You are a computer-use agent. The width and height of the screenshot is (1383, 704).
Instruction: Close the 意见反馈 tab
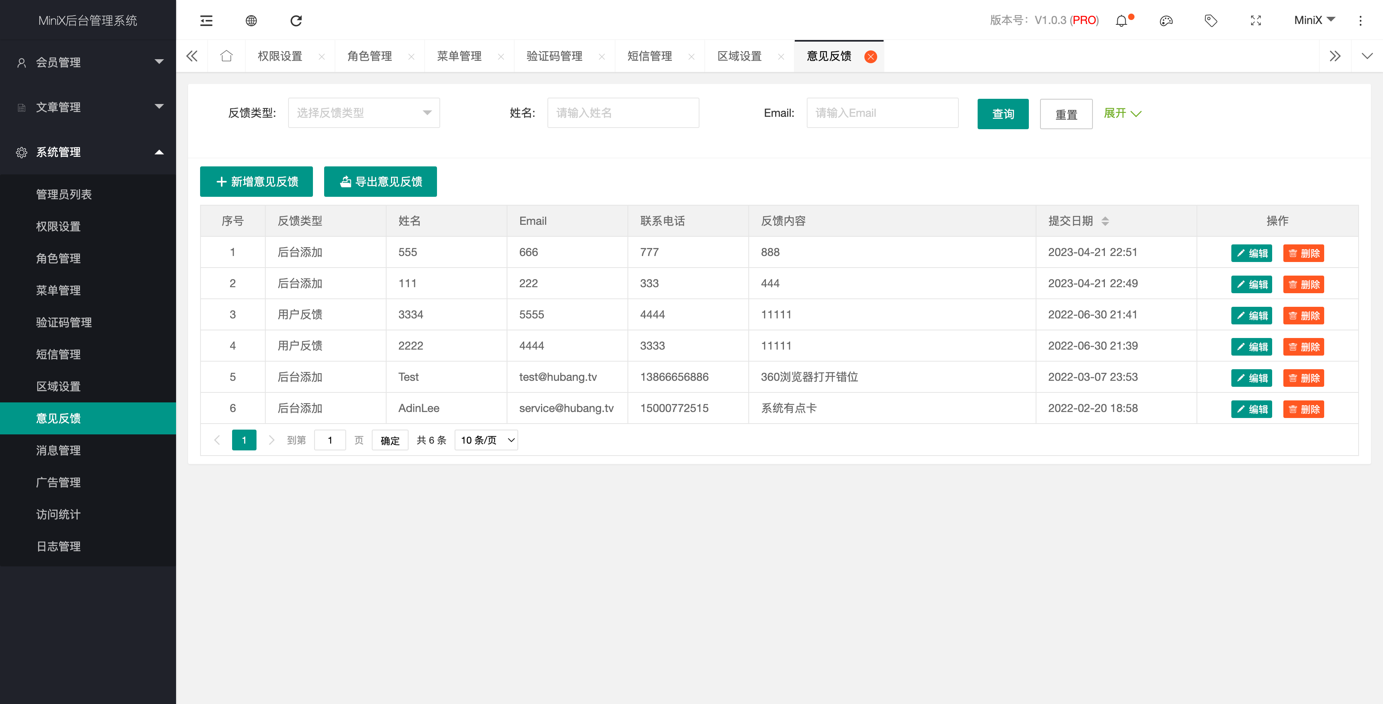tap(870, 56)
